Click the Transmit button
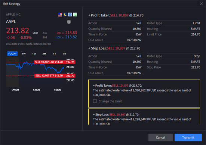206x145 pixels. (188, 138)
